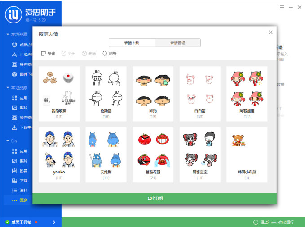
Task: Click the 刷新 (Refresh) icon
Action: point(109,54)
